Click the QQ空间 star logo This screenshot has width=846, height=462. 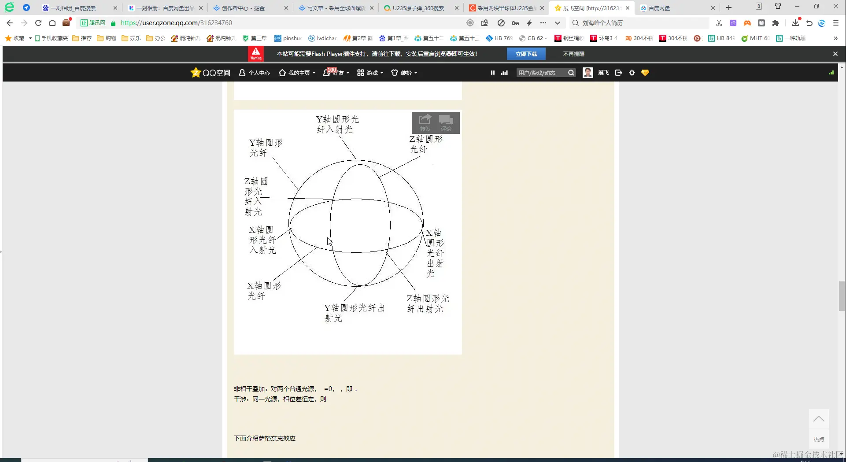point(195,73)
